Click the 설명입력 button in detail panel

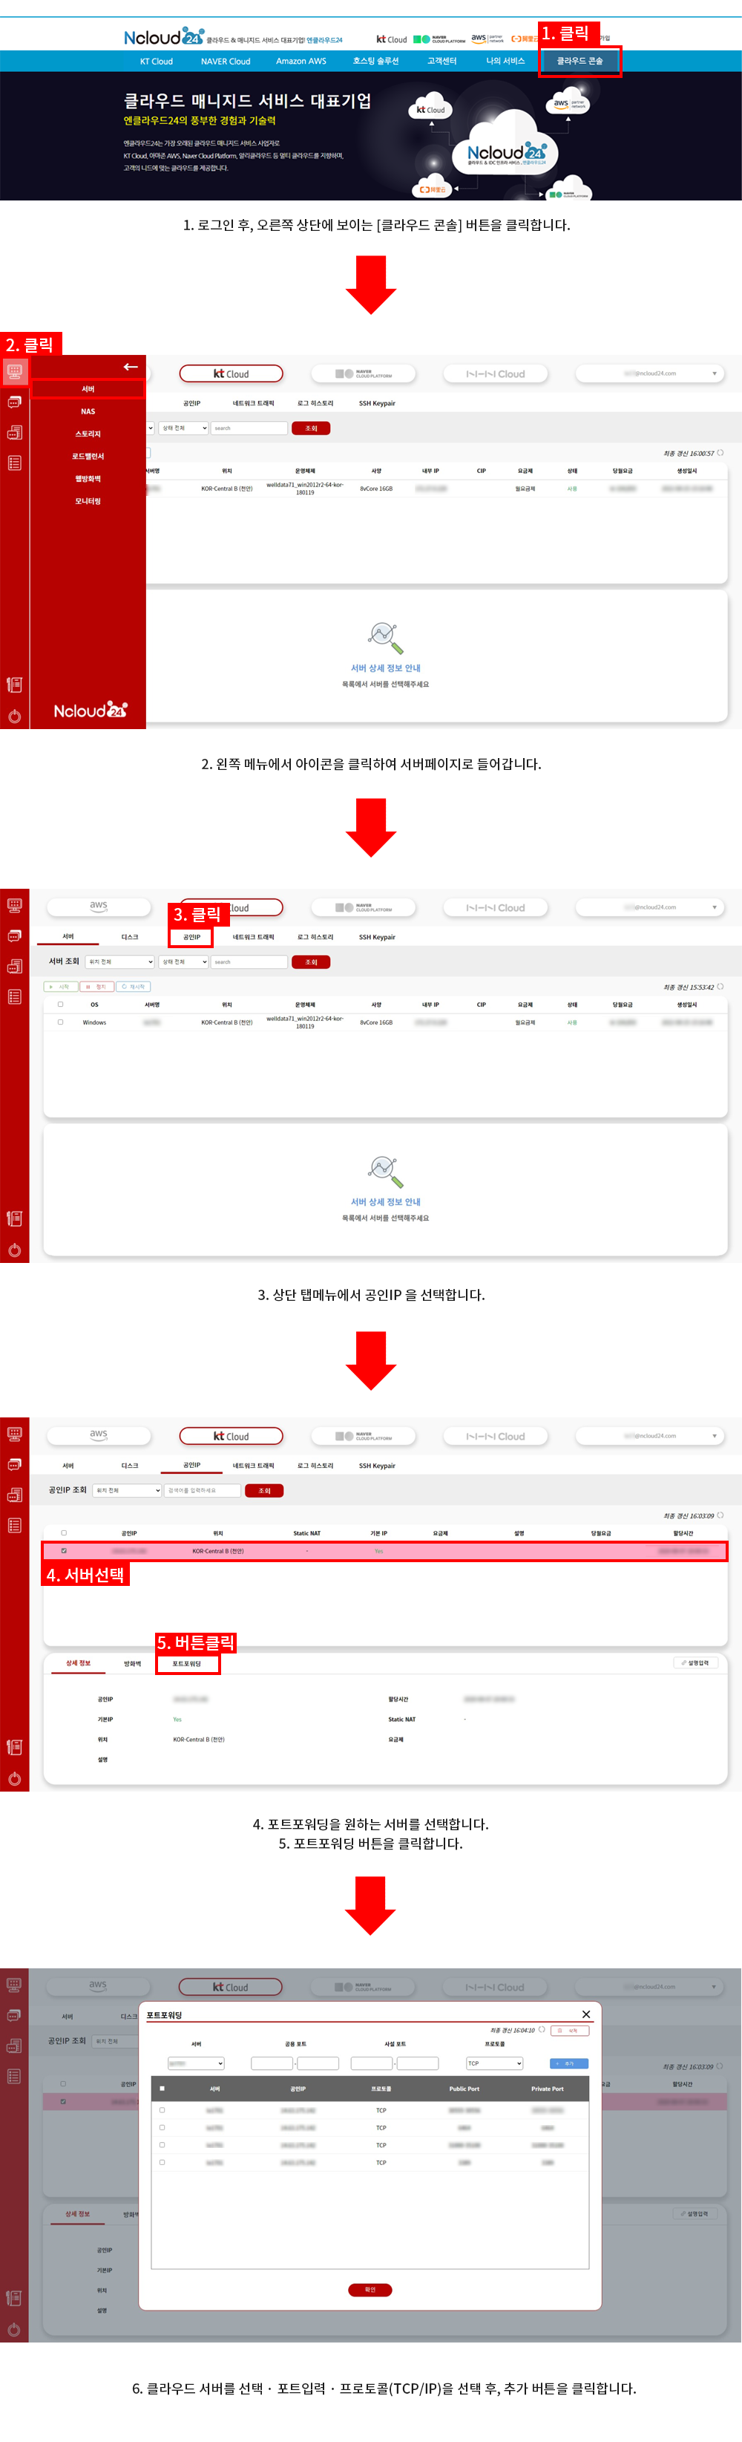(697, 1662)
